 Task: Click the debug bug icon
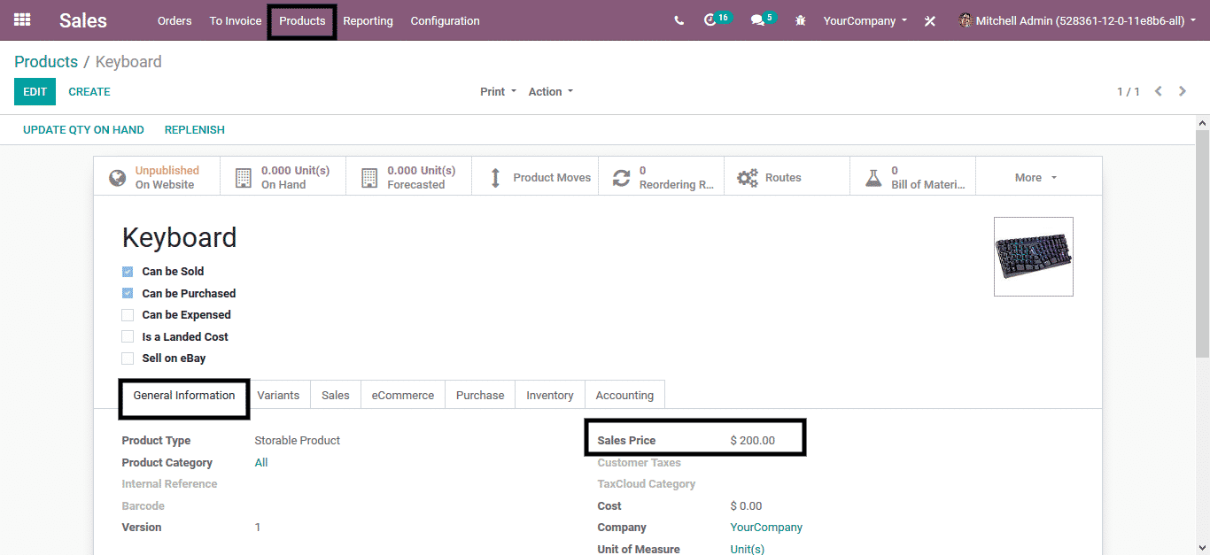(801, 20)
